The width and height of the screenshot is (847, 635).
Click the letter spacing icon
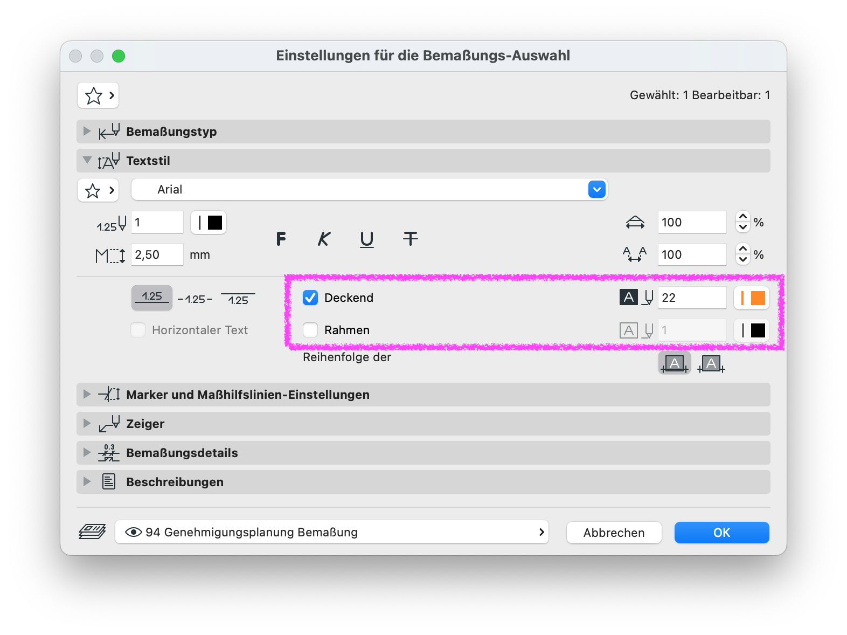635,254
